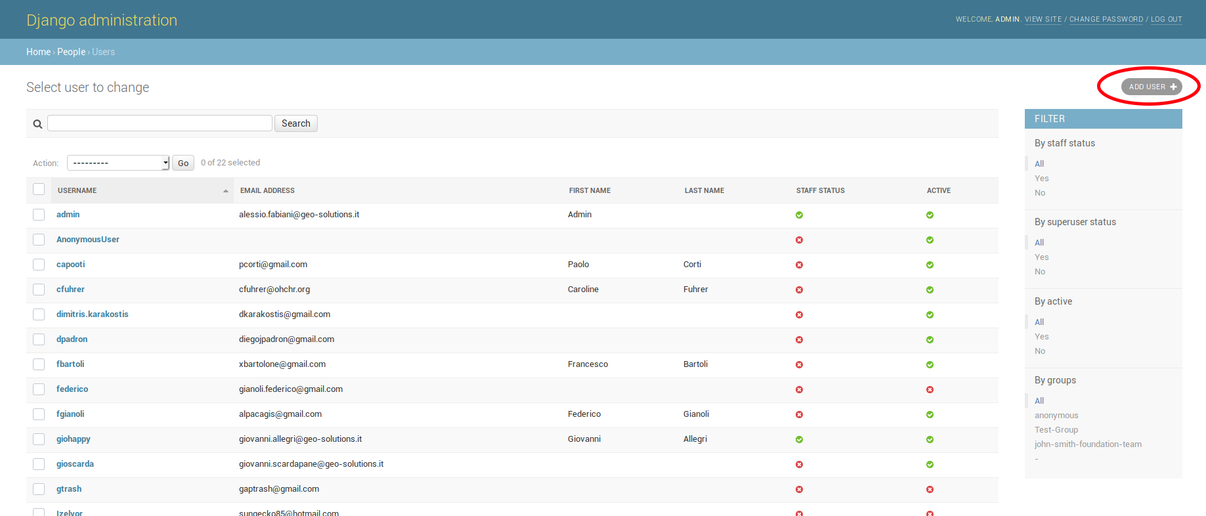The height and width of the screenshot is (516, 1206).
Task: Click giohappy's green staff status icon
Action: [x=799, y=440]
